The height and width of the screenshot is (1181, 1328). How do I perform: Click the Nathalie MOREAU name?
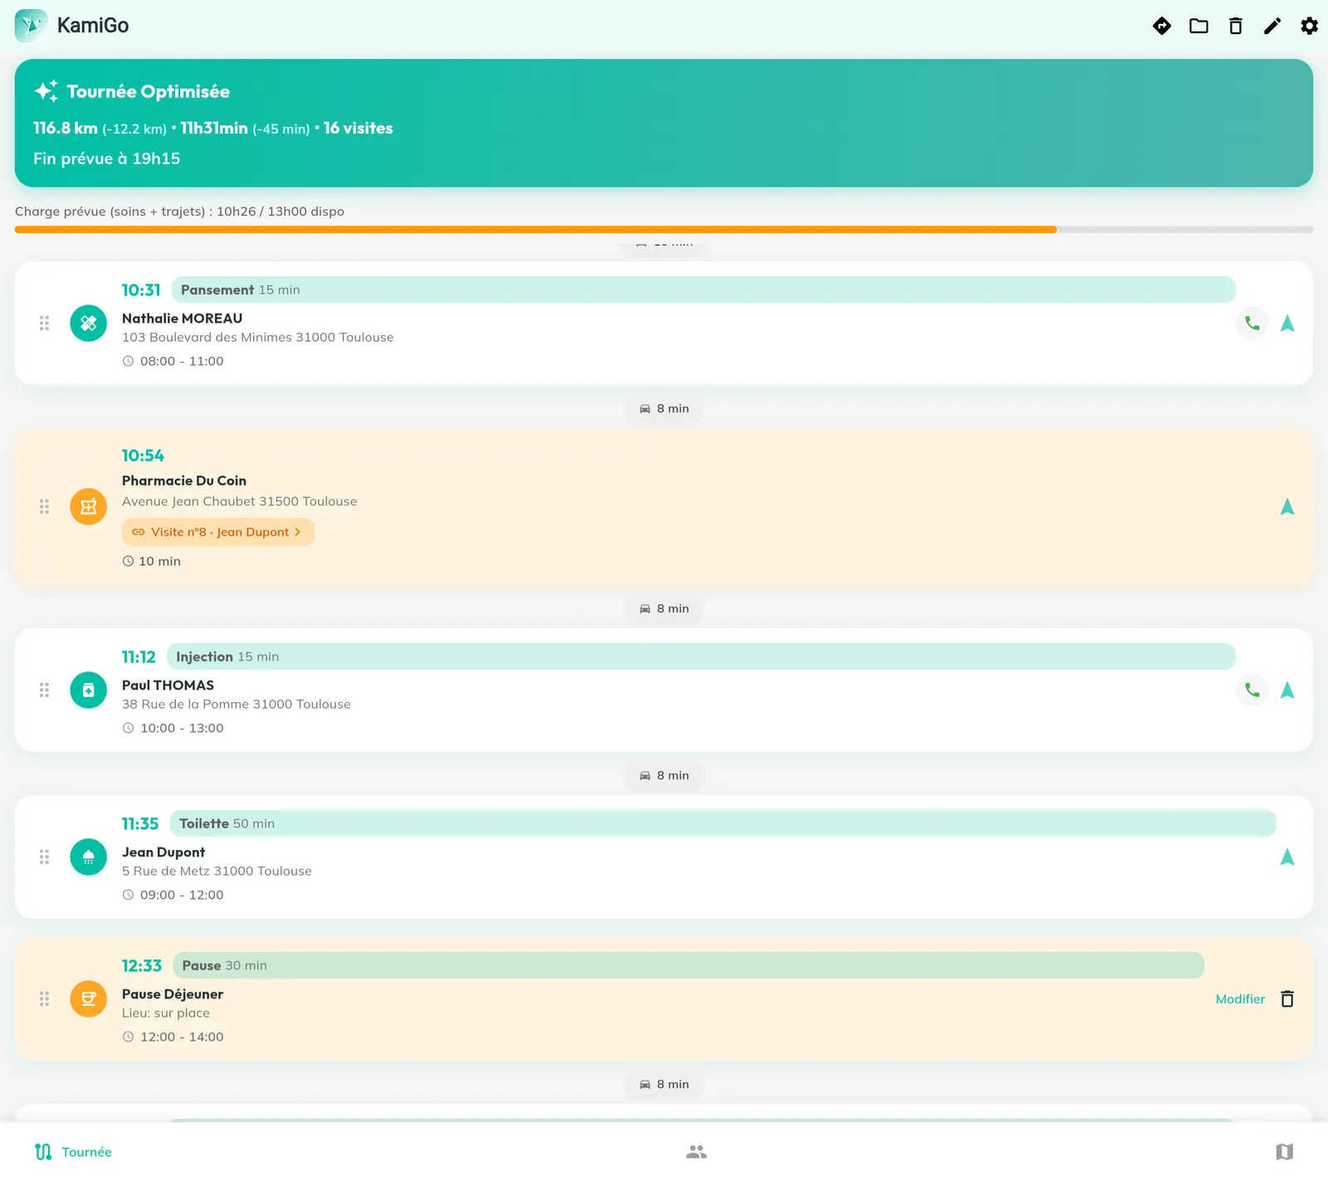(x=183, y=319)
